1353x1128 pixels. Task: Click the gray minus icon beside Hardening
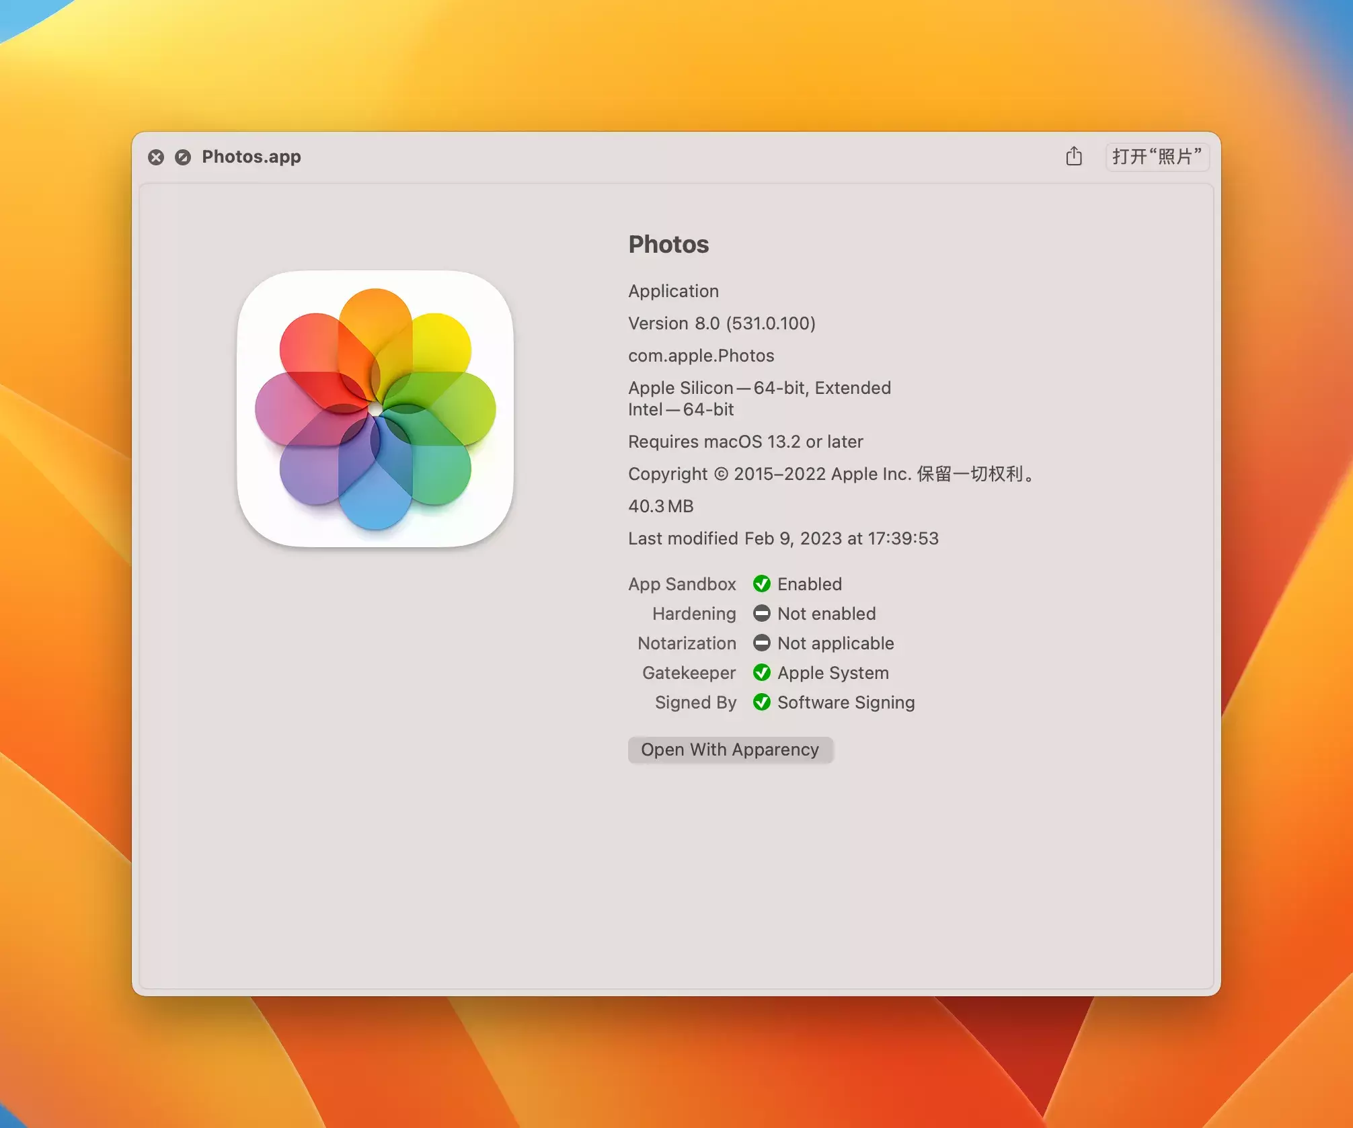[761, 613]
